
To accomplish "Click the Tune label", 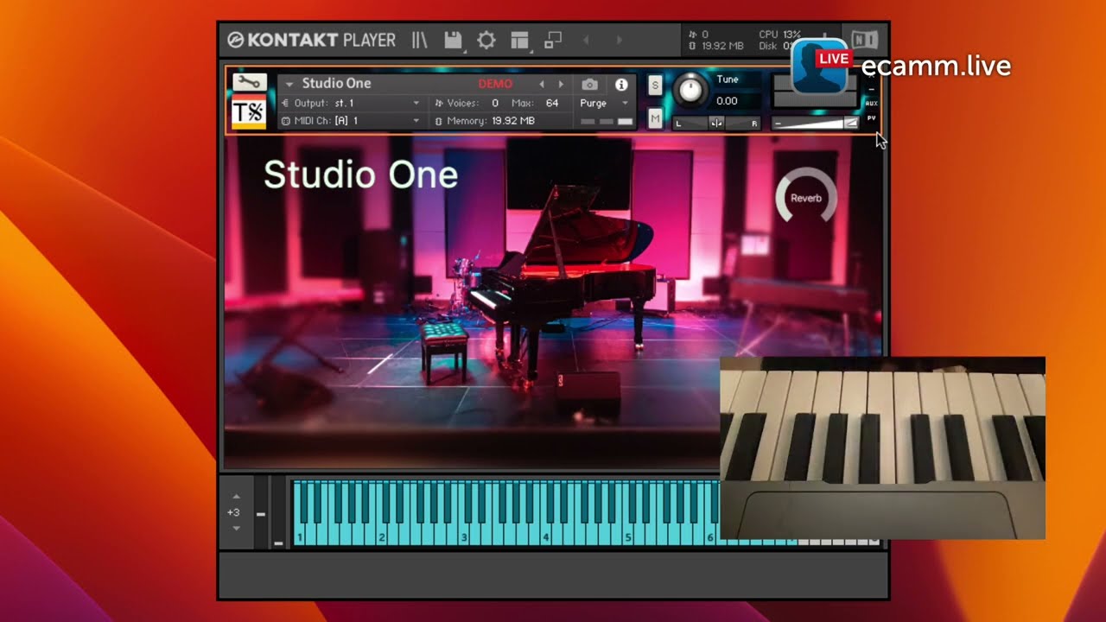I will [x=728, y=79].
